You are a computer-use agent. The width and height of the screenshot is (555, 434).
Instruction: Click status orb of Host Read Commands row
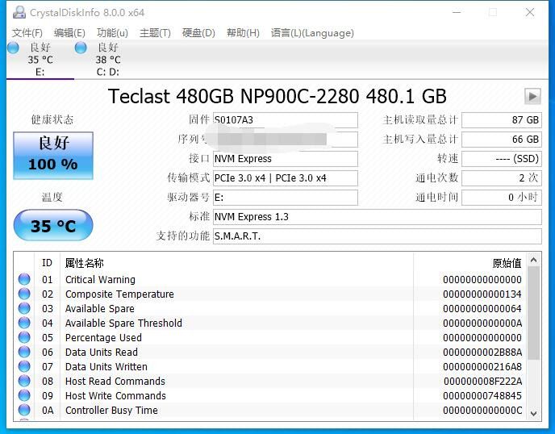24,381
